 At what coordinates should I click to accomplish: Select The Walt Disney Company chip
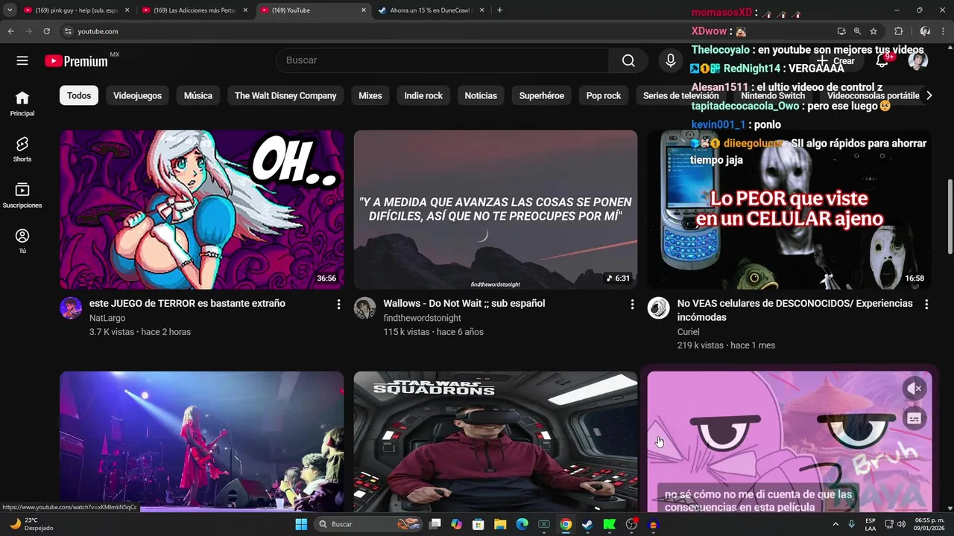[285, 95]
